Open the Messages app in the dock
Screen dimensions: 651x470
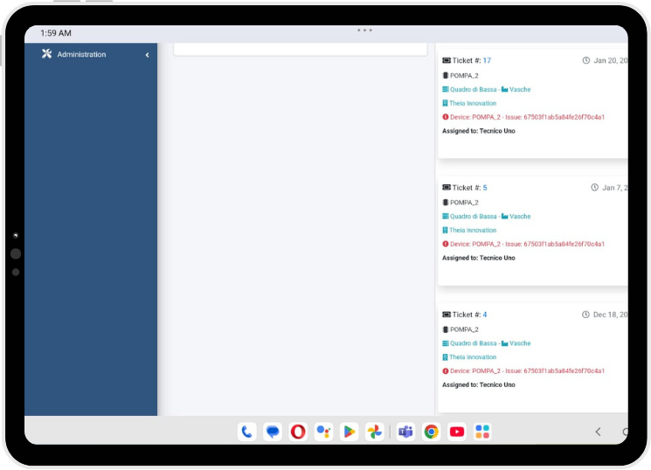click(x=273, y=432)
